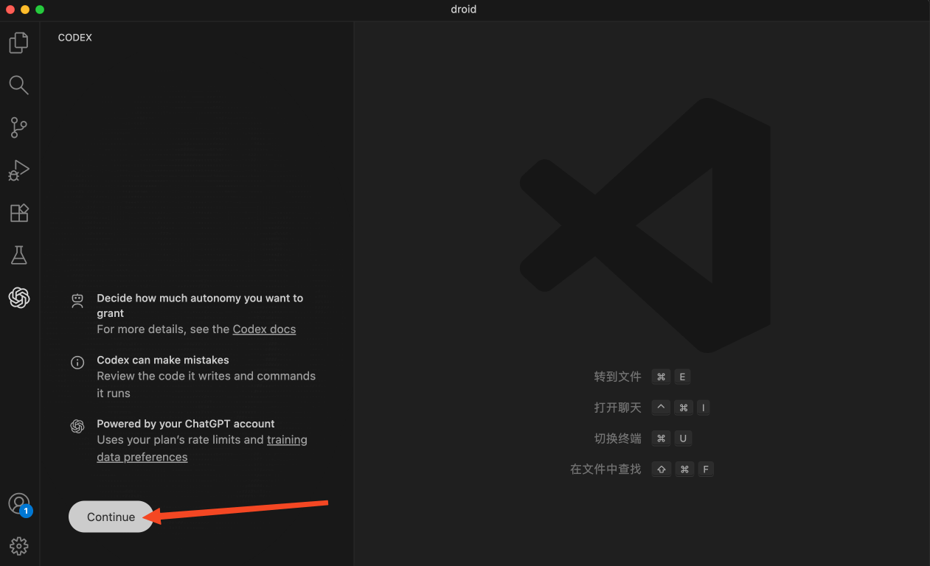Open the Extensions view

[19, 213]
